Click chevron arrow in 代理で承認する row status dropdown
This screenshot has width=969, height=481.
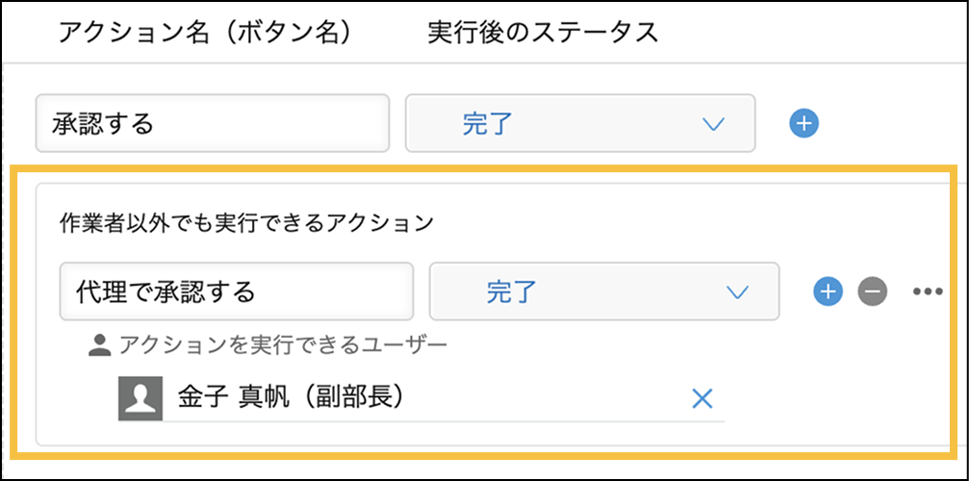(x=737, y=291)
